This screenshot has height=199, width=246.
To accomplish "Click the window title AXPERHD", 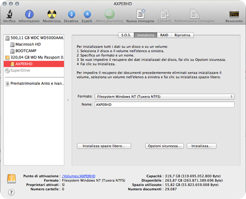I will 123,4.
